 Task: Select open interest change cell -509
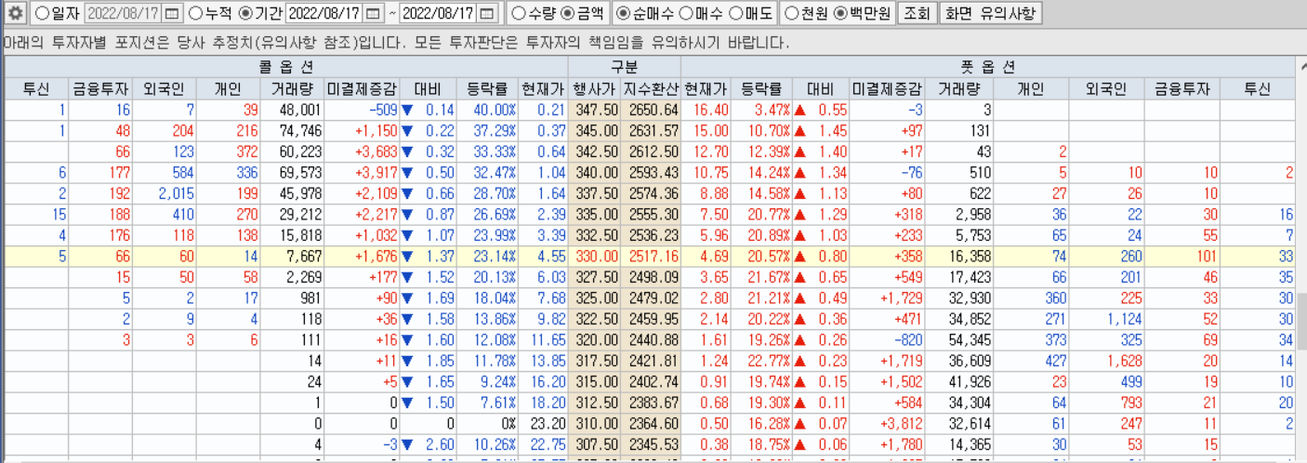pos(362,110)
